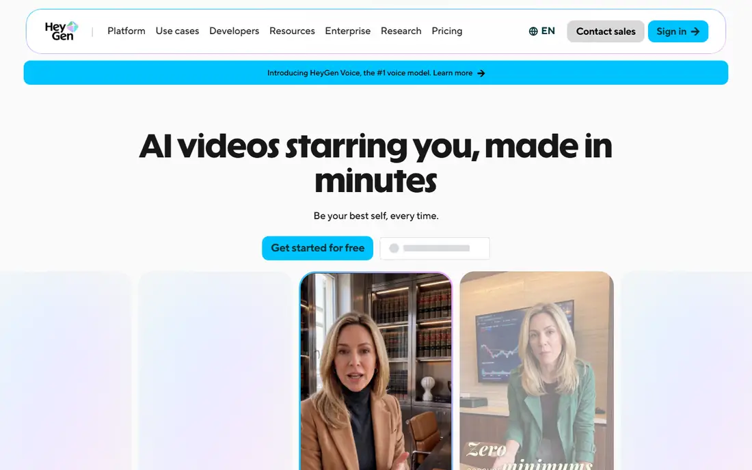The width and height of the screenshot is (752, 470).
Task: Click the Contact sales button
Action: (605, 31)
